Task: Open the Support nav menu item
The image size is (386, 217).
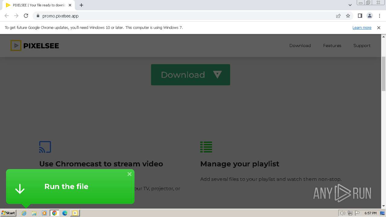Action: click(x=362, y=46)
